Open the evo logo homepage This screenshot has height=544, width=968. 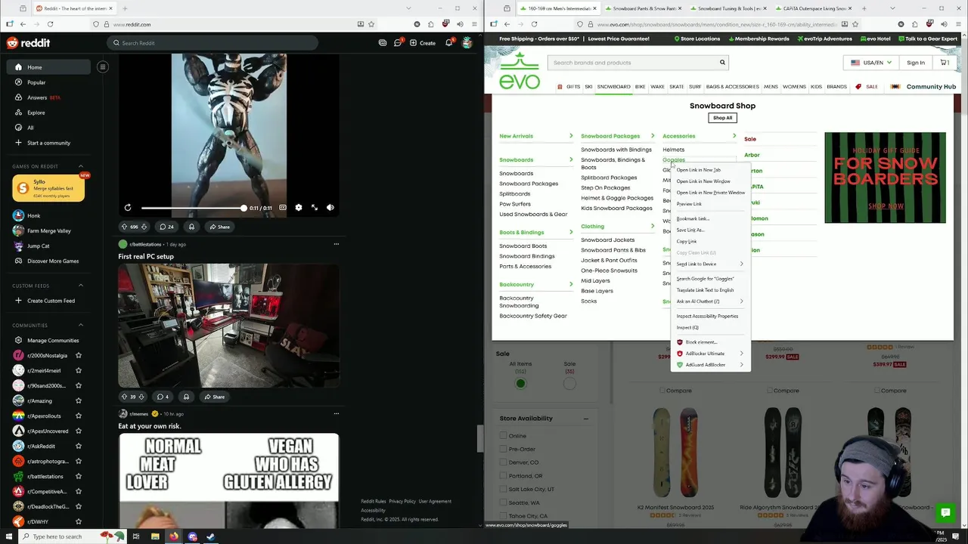[x=520, y=70]
